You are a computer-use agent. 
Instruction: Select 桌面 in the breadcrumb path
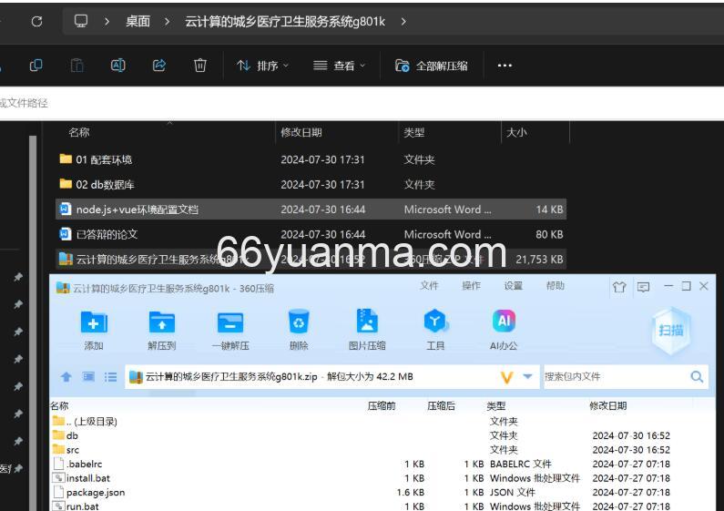138,21
